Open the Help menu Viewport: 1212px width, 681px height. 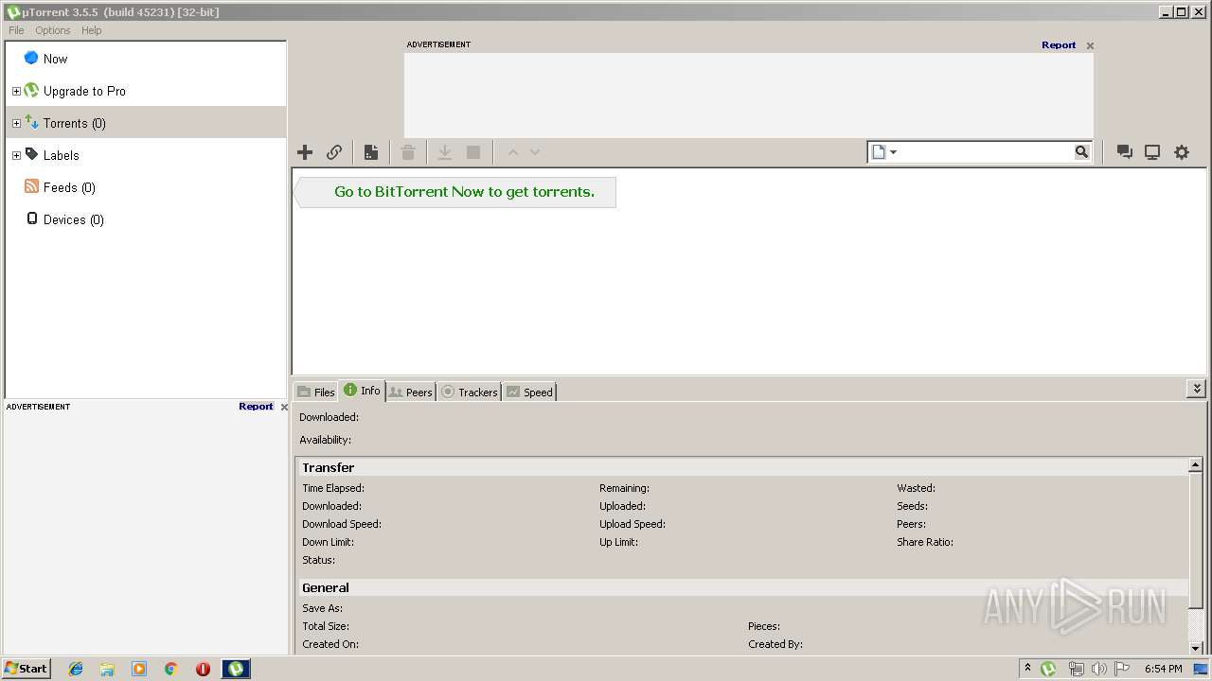(92, 30)
